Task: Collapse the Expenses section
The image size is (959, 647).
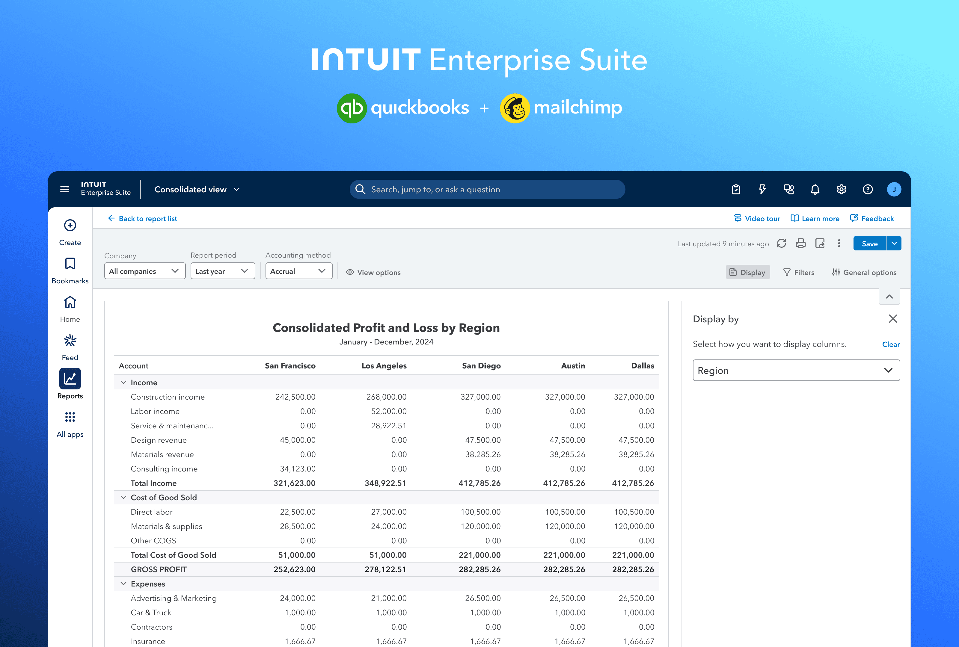Action: [123, 583]
